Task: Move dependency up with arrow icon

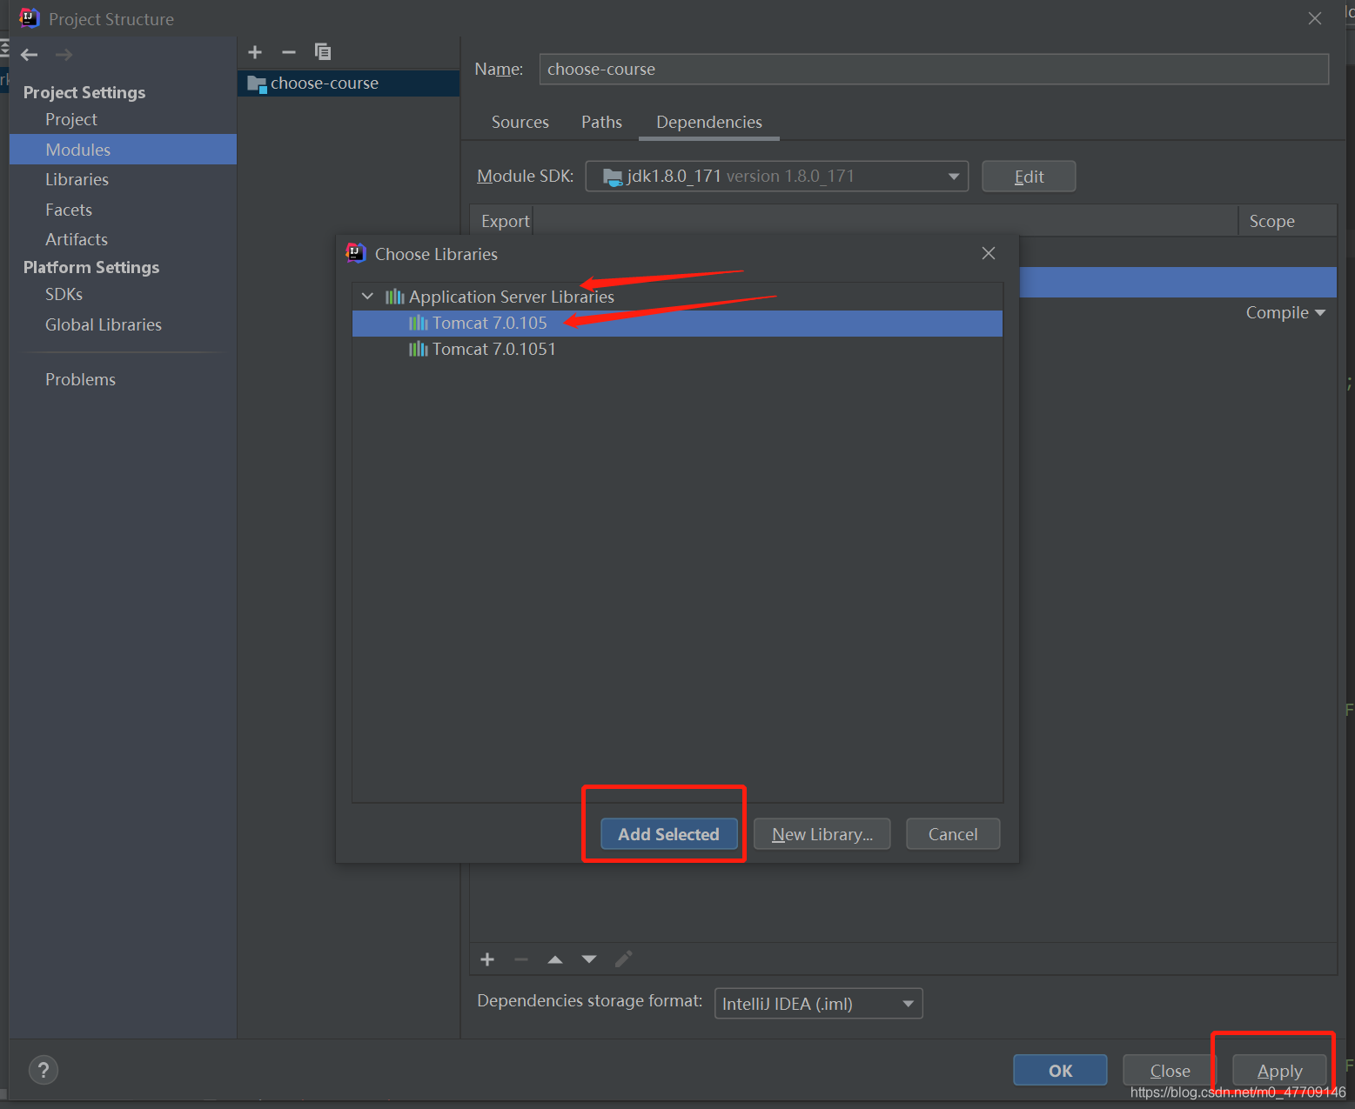Action: pyautogui.click(x=555, y=959)
